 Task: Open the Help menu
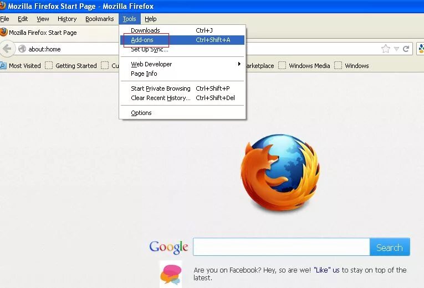pyautogui.click(x=150, y=19)
